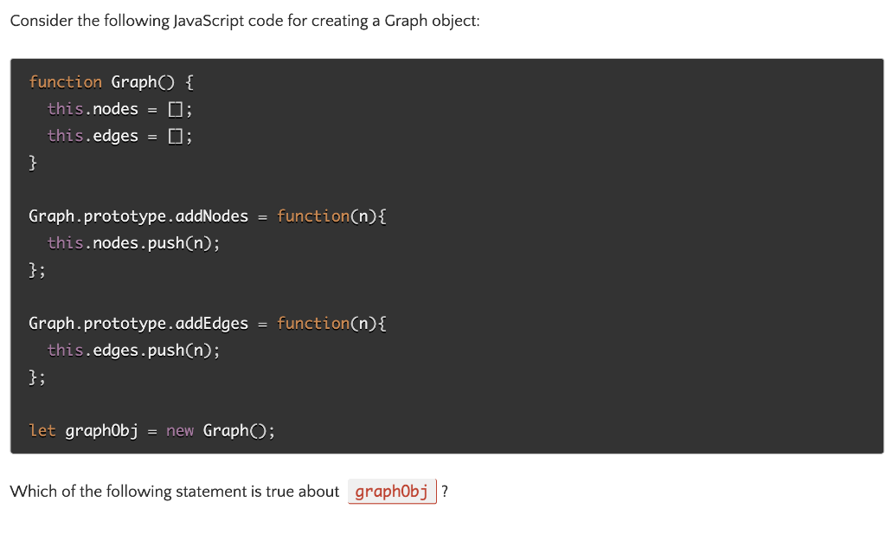
Task: Click the 'this.edges.push(n);' line
Action: tap(133, 351)
